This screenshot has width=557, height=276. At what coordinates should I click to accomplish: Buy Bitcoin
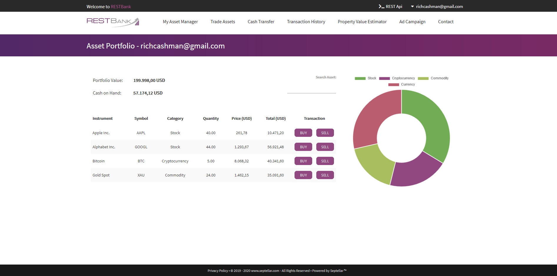click(303, 161)
